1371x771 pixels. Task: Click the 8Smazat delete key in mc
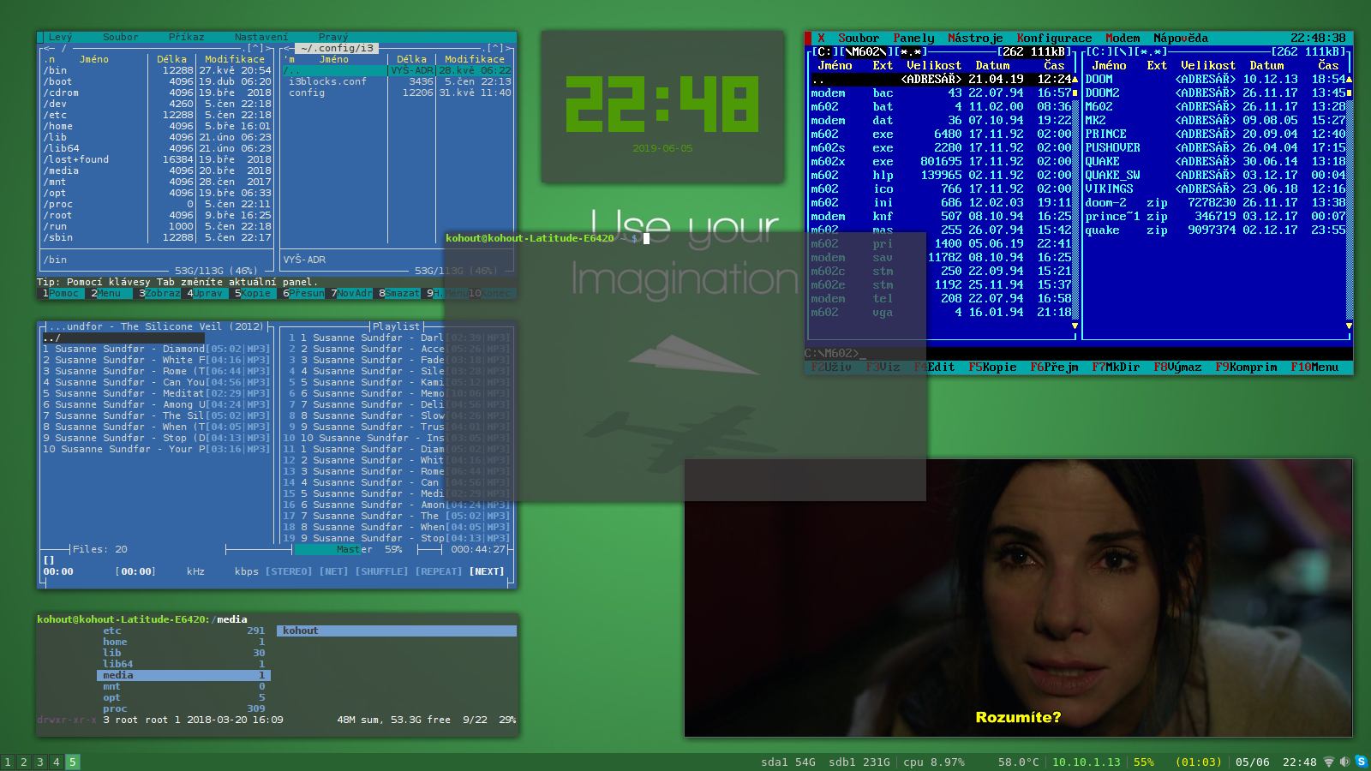pyautogui.click(x=399, y=293)
